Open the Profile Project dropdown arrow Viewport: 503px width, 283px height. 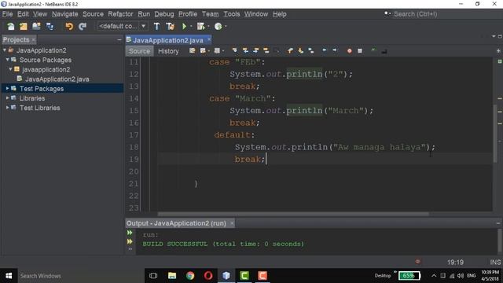tap(226, 26)
